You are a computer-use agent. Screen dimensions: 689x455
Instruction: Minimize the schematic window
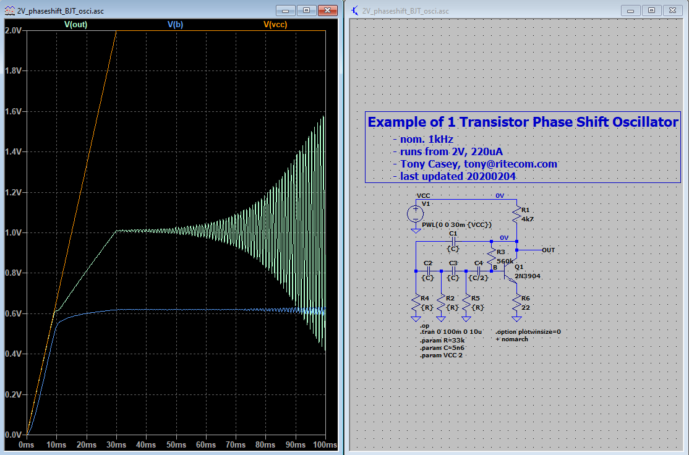tap(631, 11)
